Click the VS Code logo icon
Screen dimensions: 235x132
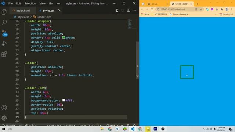point(3,3)
